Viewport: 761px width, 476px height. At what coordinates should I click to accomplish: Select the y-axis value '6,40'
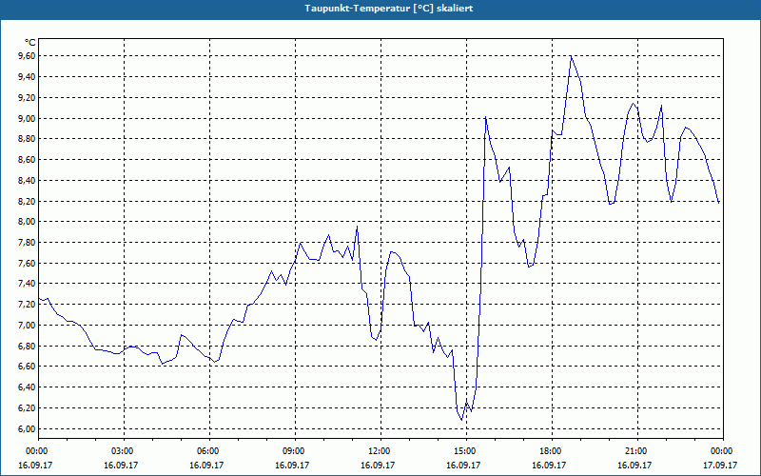tap(27, 387)
